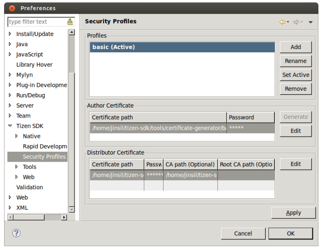Viewport: 327px width, 249px height.
Task: Close the Preferences window
Action: 12,8
